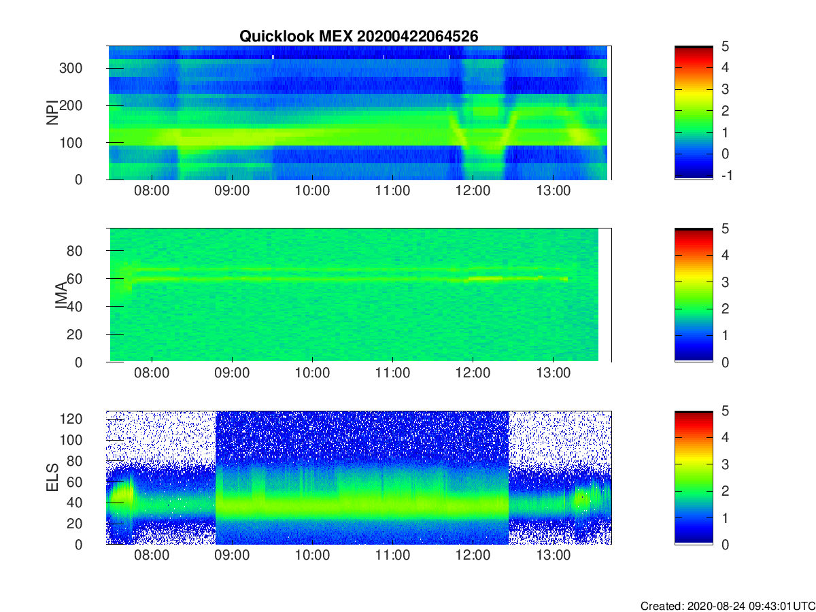The image size is (816, 612).
Task: Click the 5 value on IMA colorbar
Action: point(726,229)
